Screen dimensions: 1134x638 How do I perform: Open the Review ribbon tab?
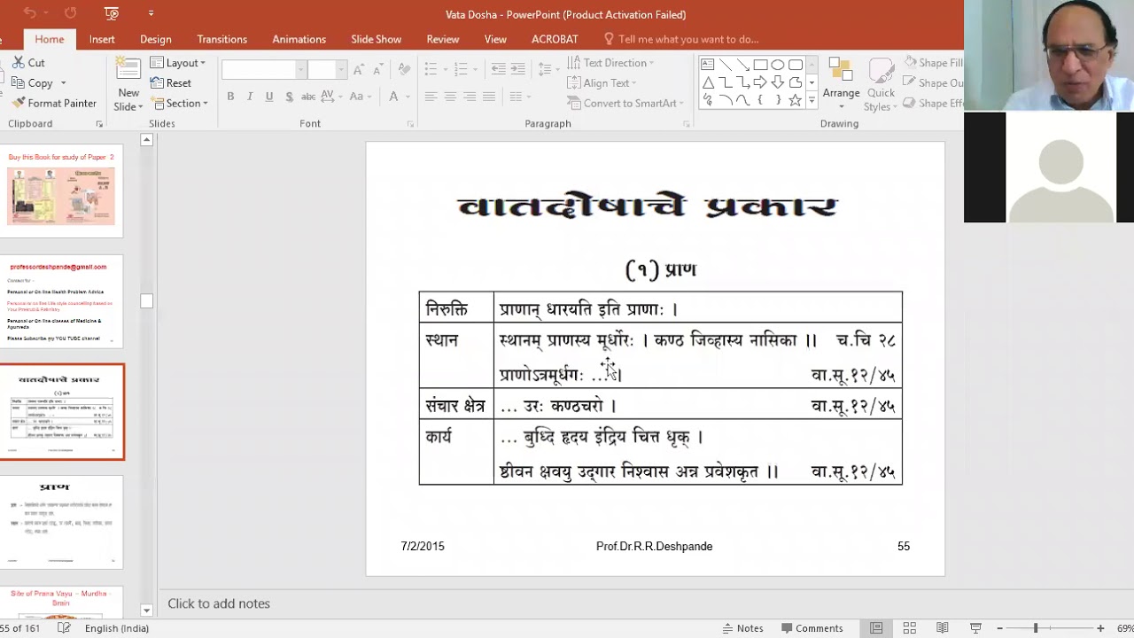click(443, 39)
